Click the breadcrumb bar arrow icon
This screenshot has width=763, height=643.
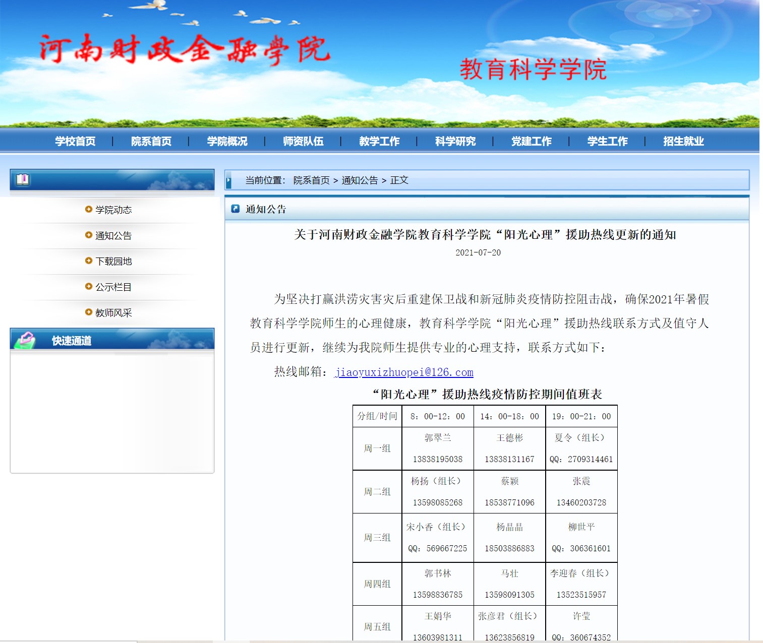[229, 180]
